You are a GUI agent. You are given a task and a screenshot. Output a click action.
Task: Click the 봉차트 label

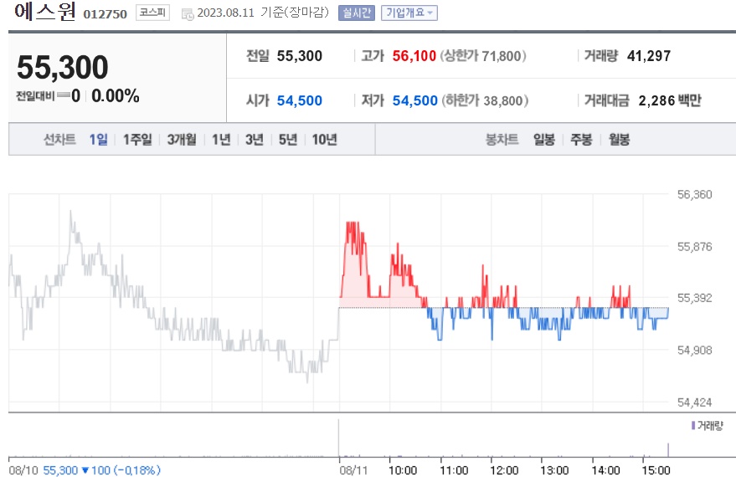click(x=502, y=139)
